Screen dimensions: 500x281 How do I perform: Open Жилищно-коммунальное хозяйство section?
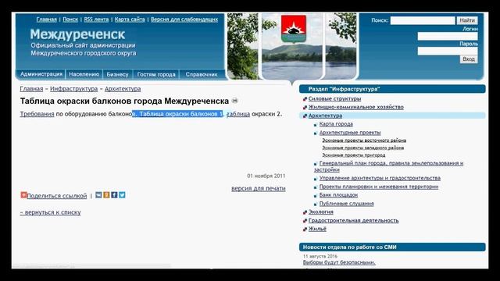356,107
